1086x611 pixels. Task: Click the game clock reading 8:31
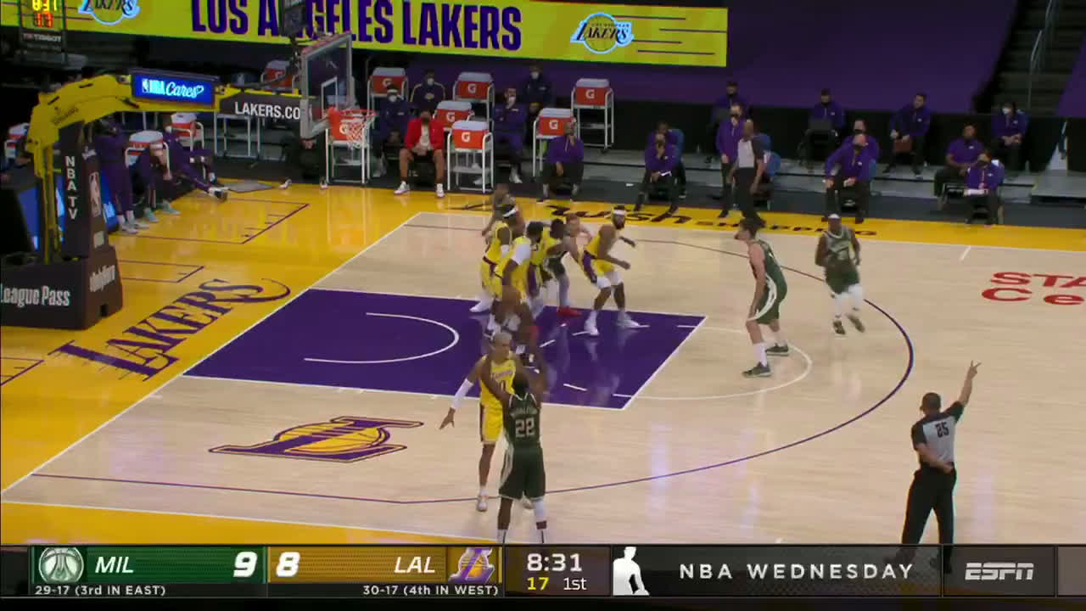click(x=554, y=562)
